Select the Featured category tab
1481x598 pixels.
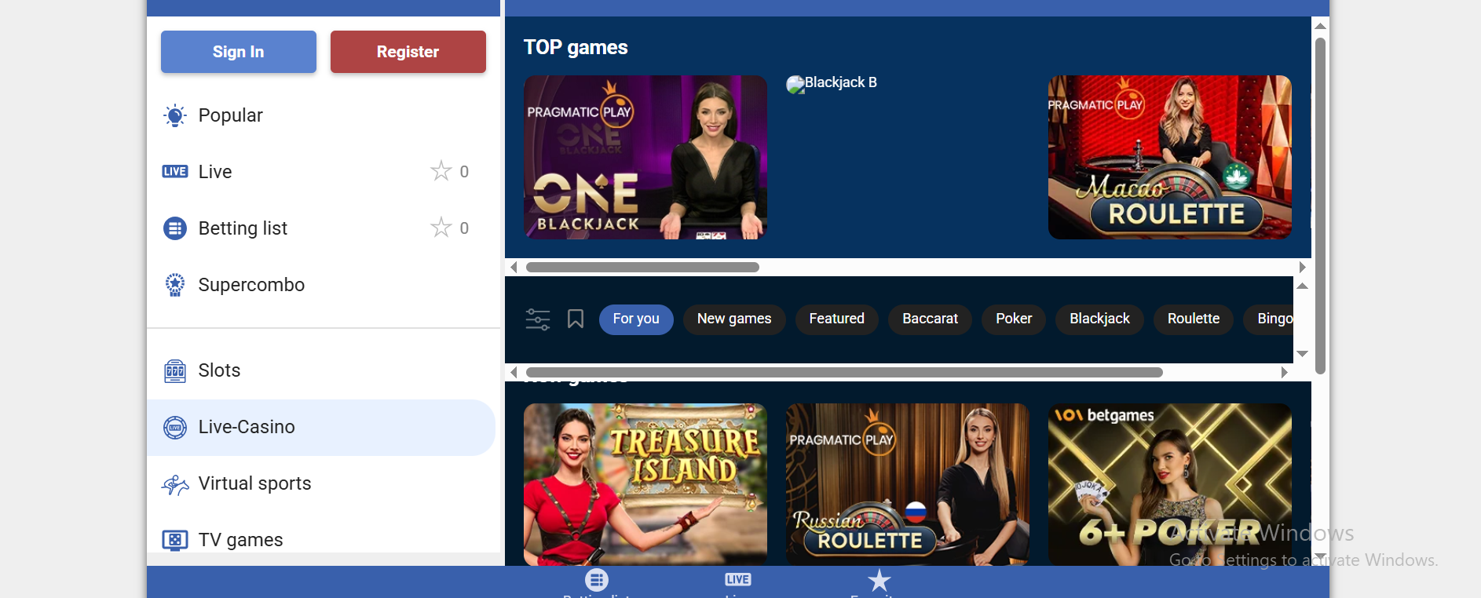[837, 319]
